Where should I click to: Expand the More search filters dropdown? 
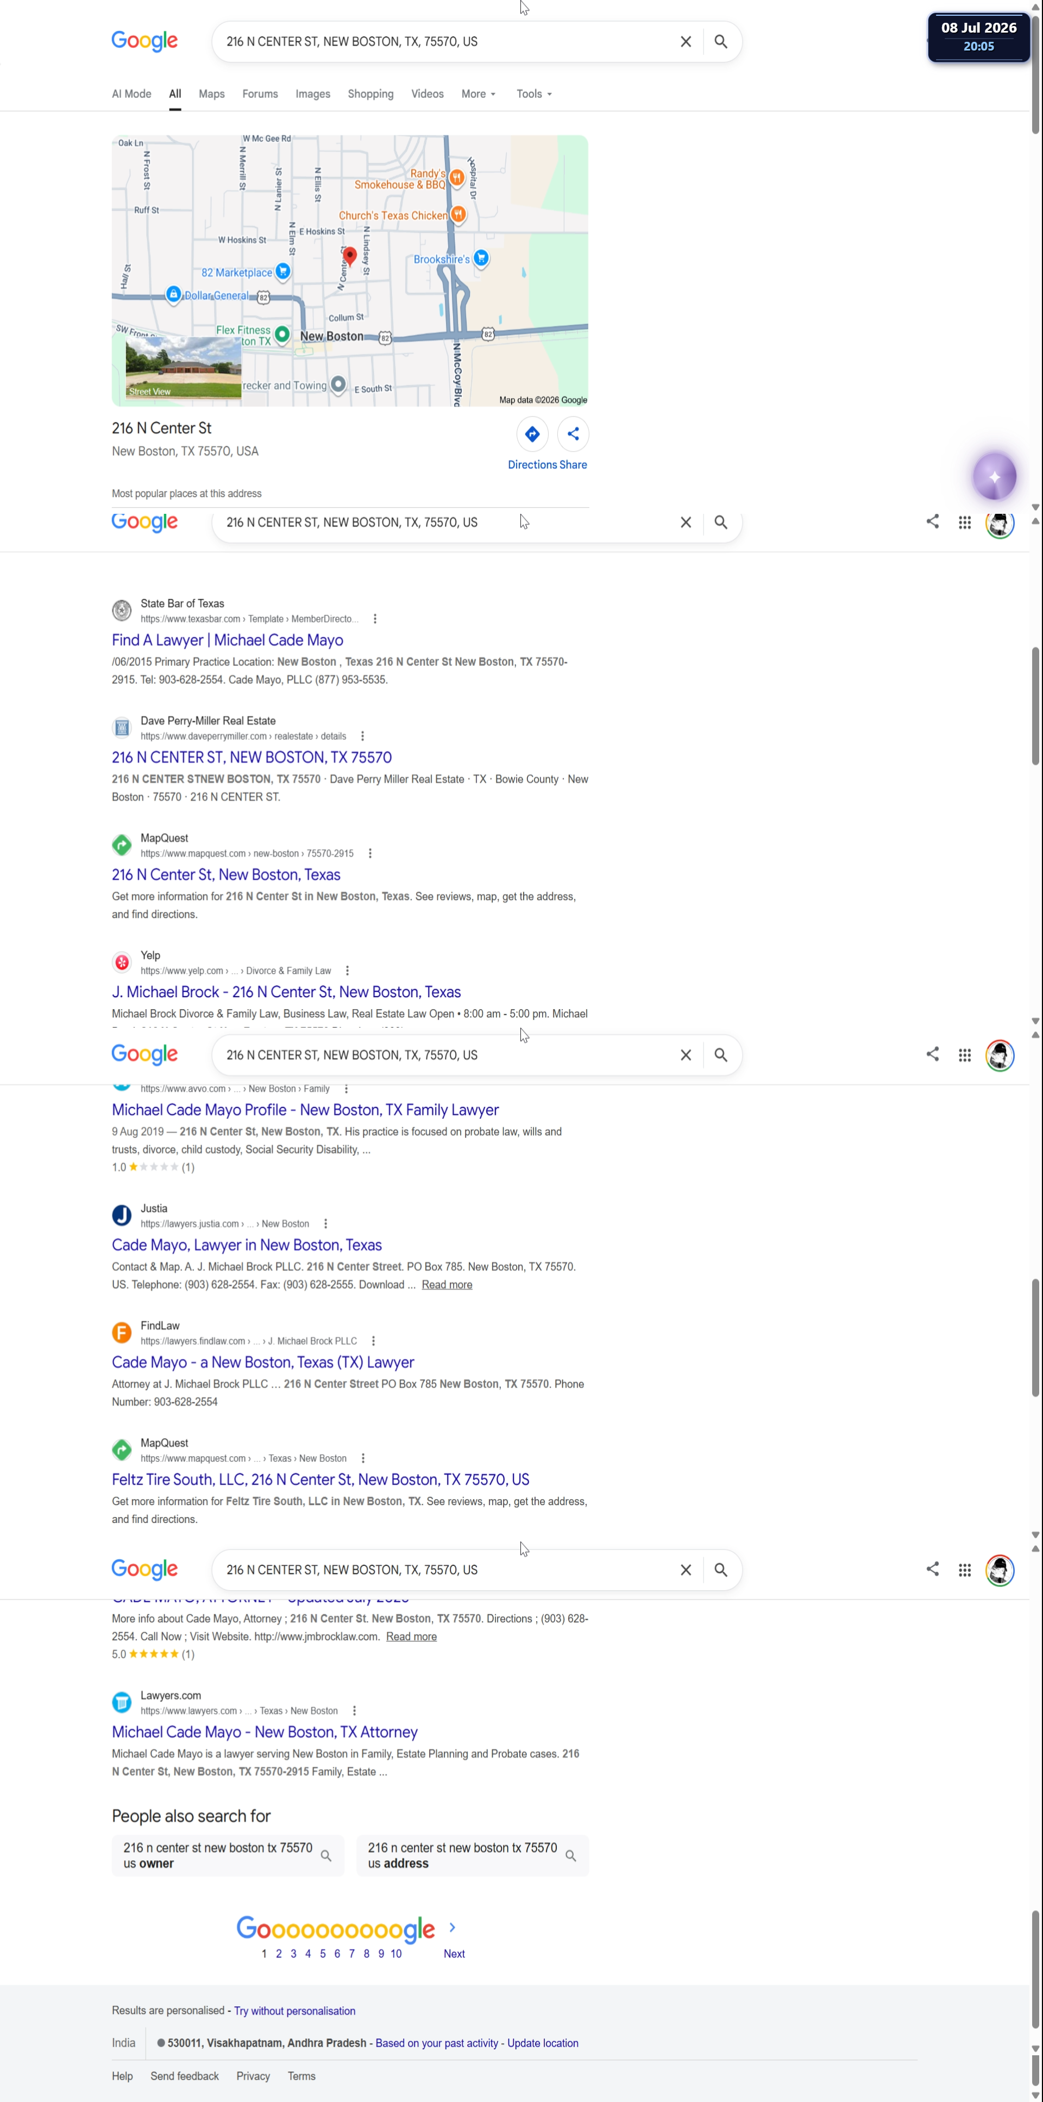point(479,94)
